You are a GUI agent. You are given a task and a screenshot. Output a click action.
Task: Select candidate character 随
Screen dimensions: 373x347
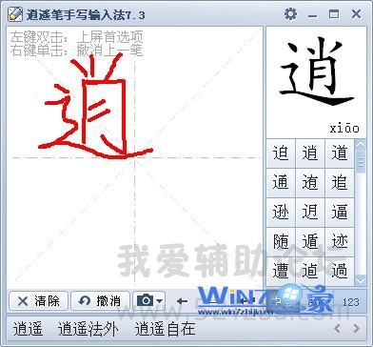281,242
